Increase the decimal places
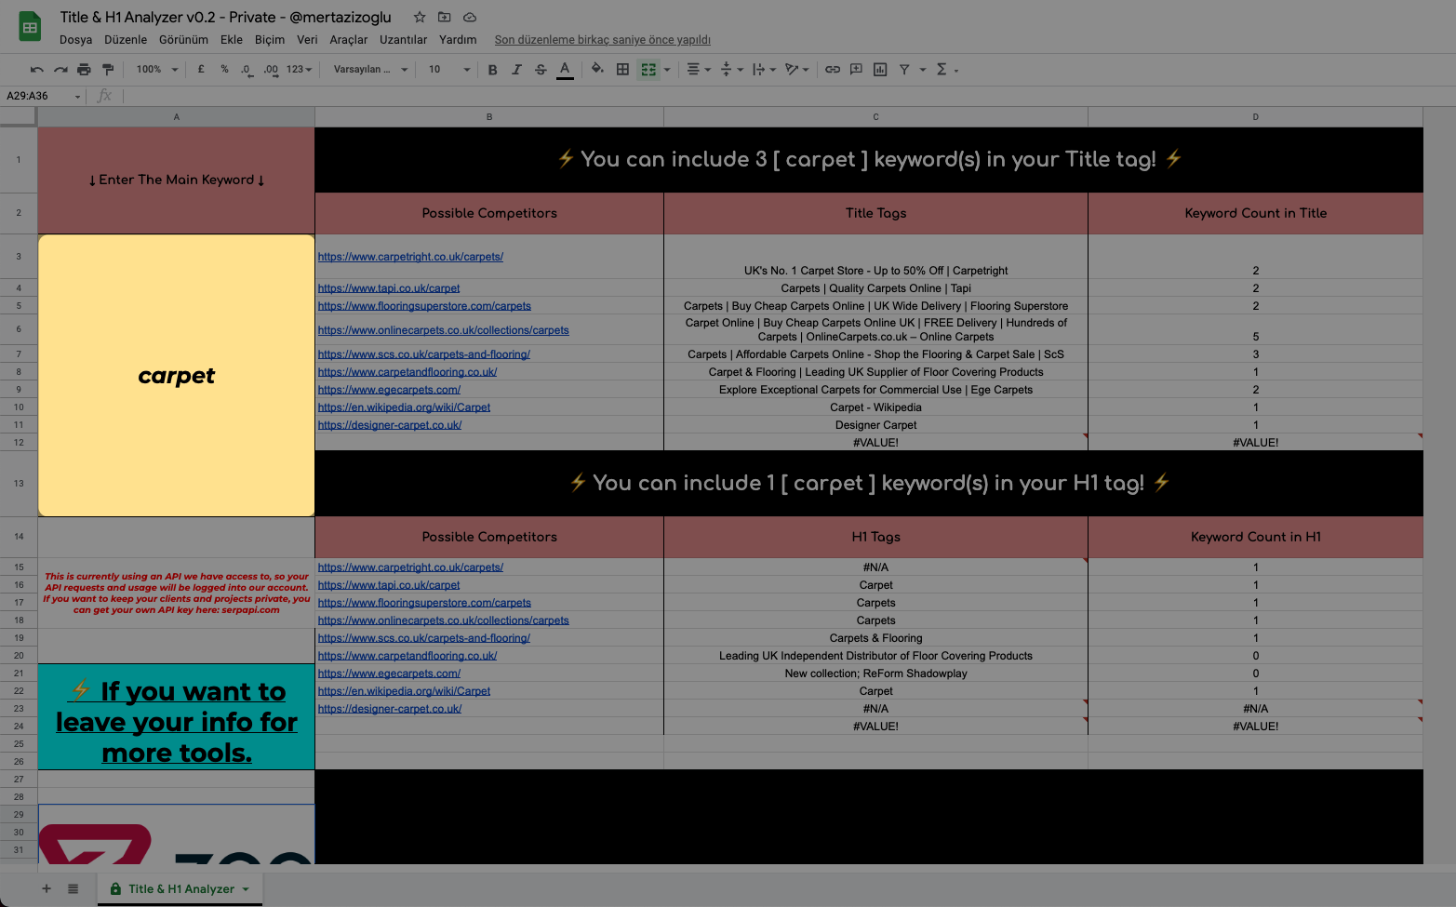1456x907 pixels. click(x=271, y=70)
